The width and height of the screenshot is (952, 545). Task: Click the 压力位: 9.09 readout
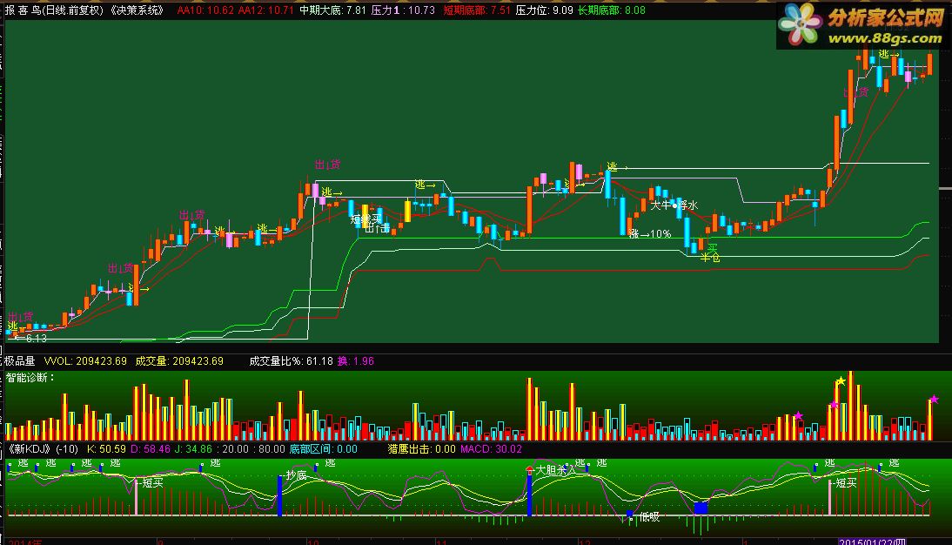tap(544, 10)
